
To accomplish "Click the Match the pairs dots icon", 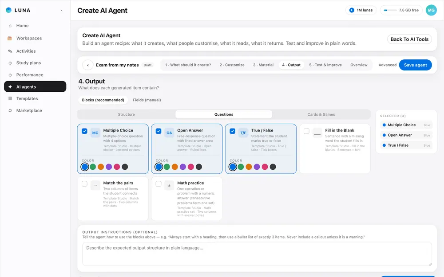I will click(x=95, y=185).
